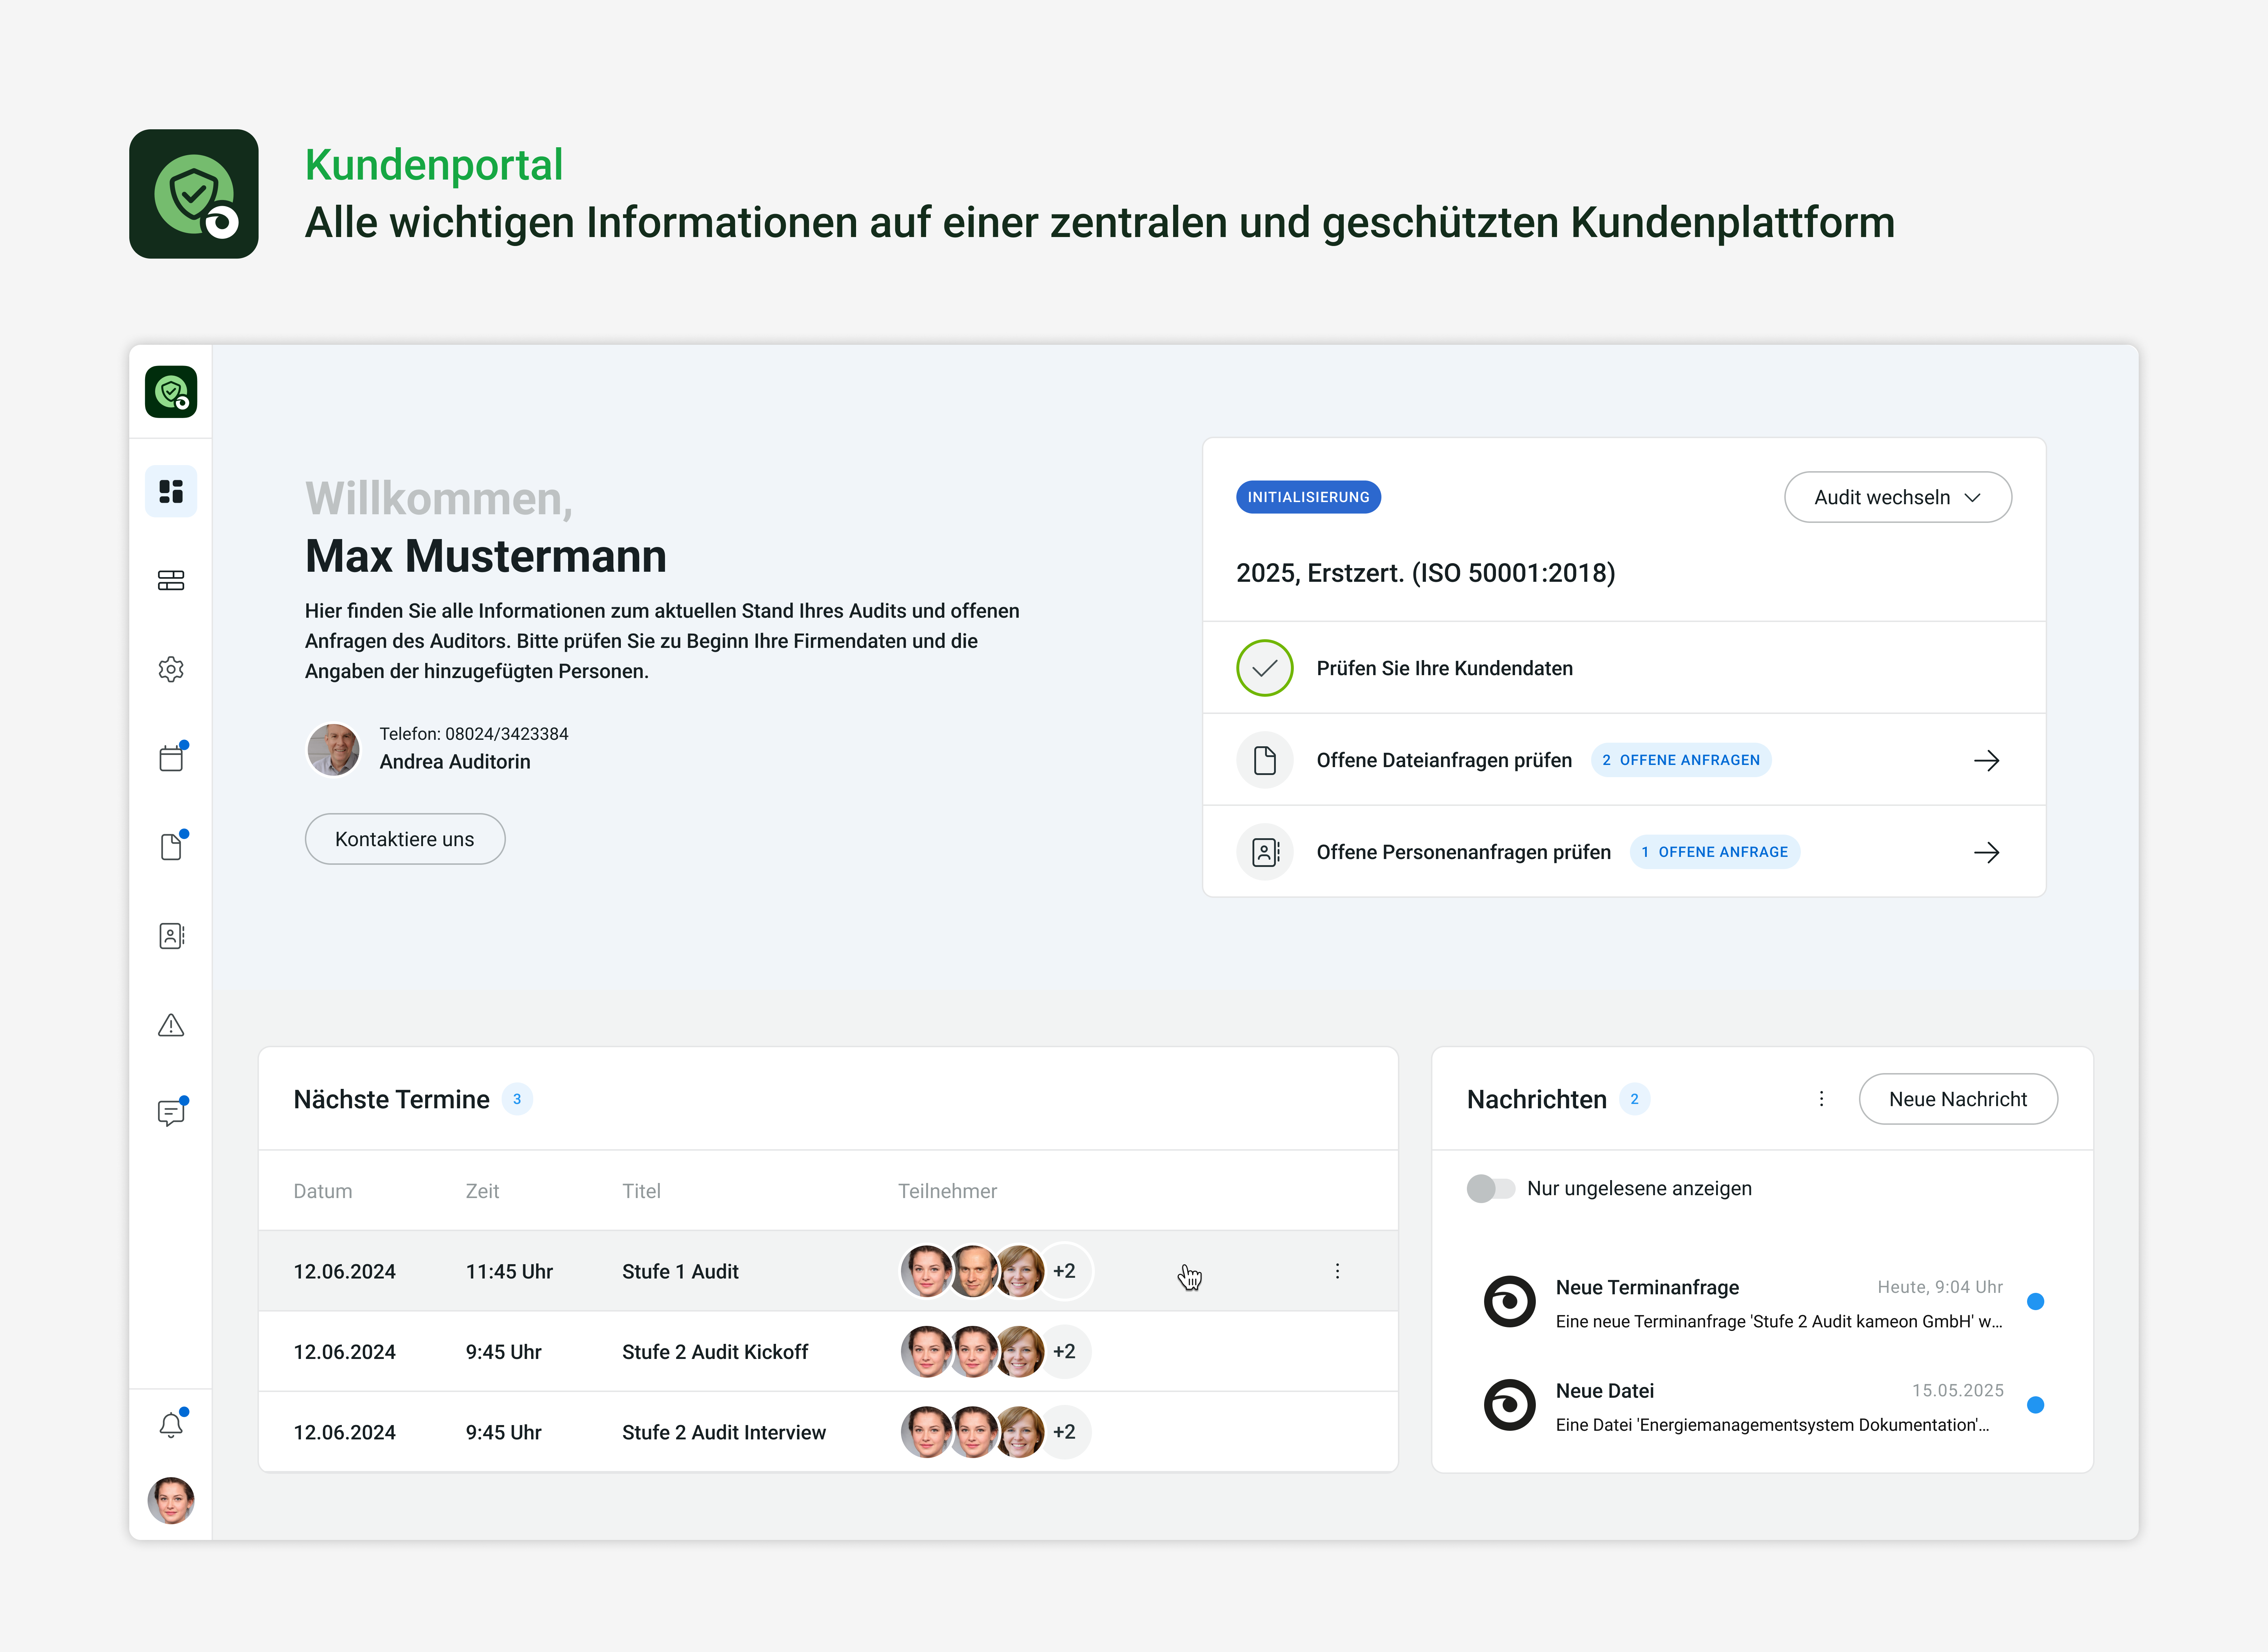
Task: Click the settings gear sidebar icon
Action: 171,669
